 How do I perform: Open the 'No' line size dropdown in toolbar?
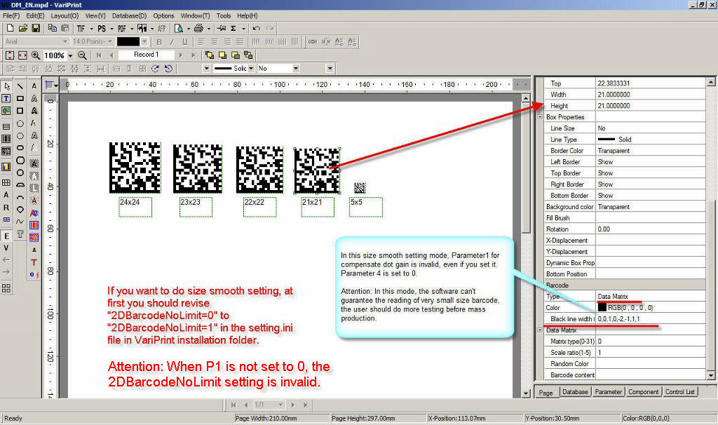tap(296, 68)
